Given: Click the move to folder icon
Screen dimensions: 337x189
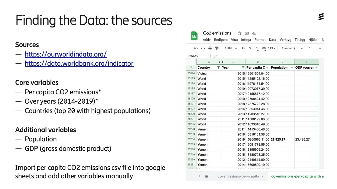Looking at the screenshot, I should click(247, 33).
